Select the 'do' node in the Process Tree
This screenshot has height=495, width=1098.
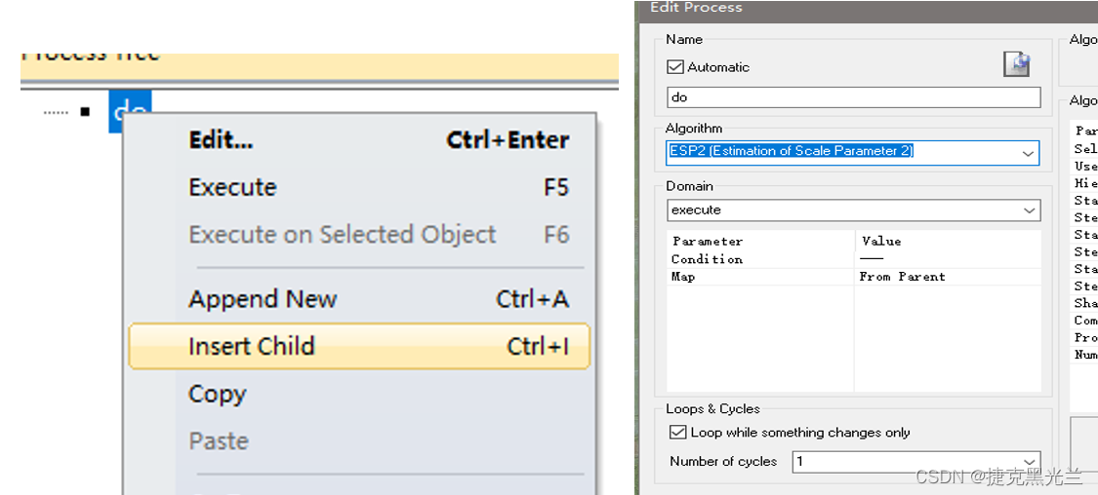[x=130, y=110]
